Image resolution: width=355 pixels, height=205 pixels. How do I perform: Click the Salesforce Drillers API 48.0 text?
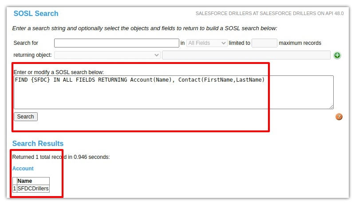coord(269,14)
